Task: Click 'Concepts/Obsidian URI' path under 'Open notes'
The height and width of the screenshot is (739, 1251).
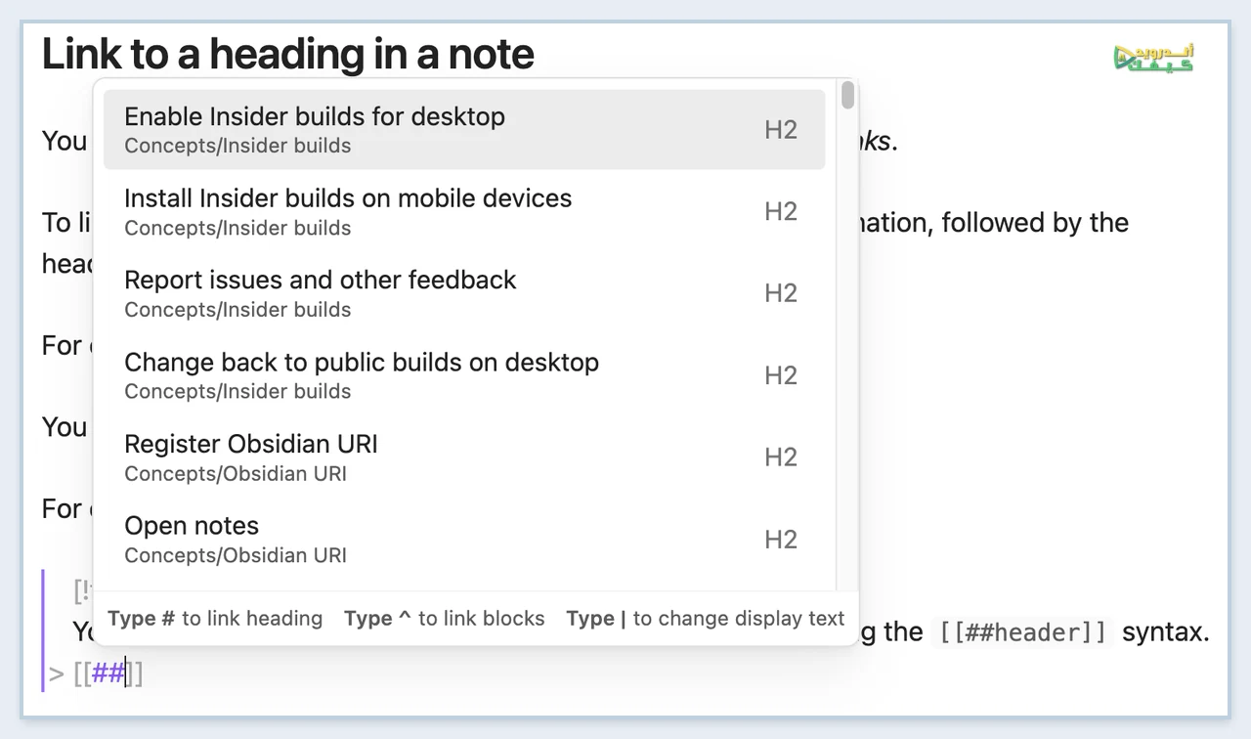Action: coord(236,555)
